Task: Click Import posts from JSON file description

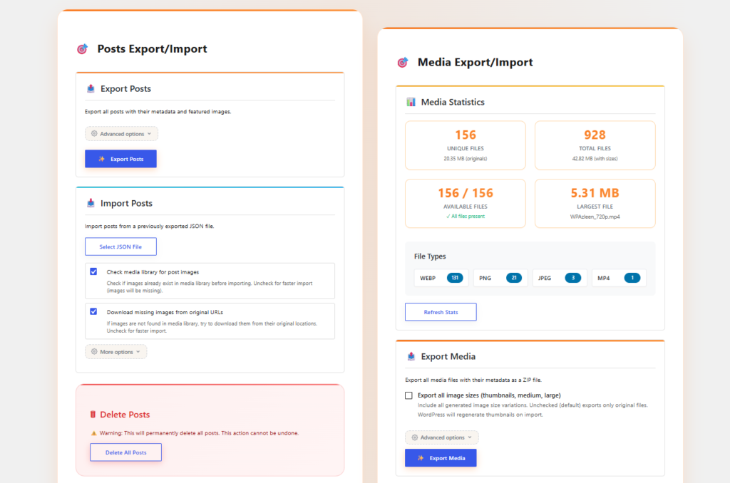Action: click(150, 226)
